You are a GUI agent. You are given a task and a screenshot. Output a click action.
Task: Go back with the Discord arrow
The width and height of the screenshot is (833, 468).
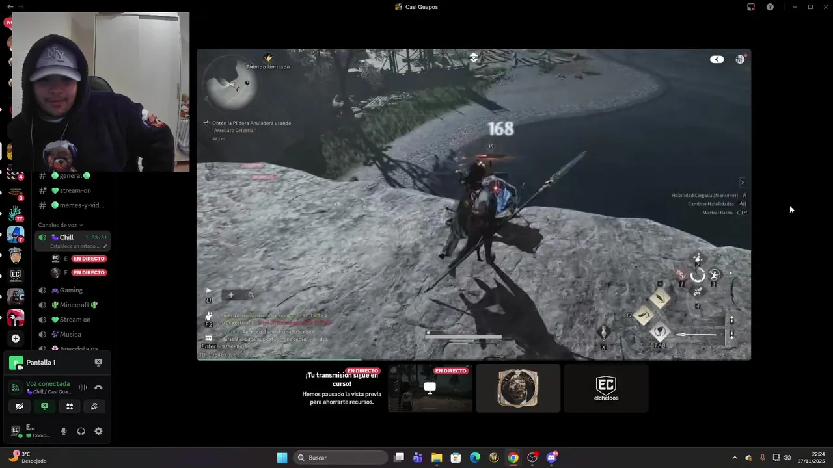click(10, 6)
